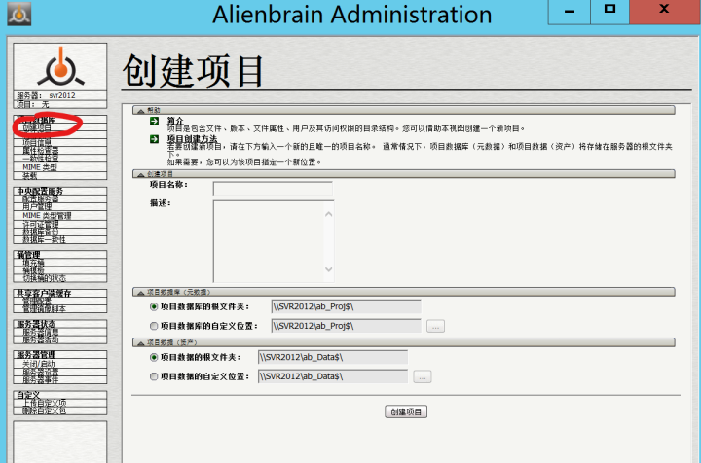This screenshot has width=701, height=463.
Task: Open 数据库备份 in the sidebar
Action: [41, 232]
